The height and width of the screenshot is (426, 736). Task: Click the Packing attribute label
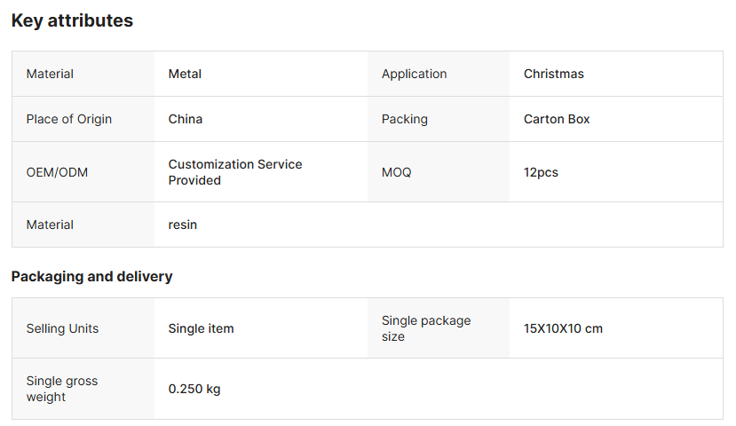coord(404,119)
